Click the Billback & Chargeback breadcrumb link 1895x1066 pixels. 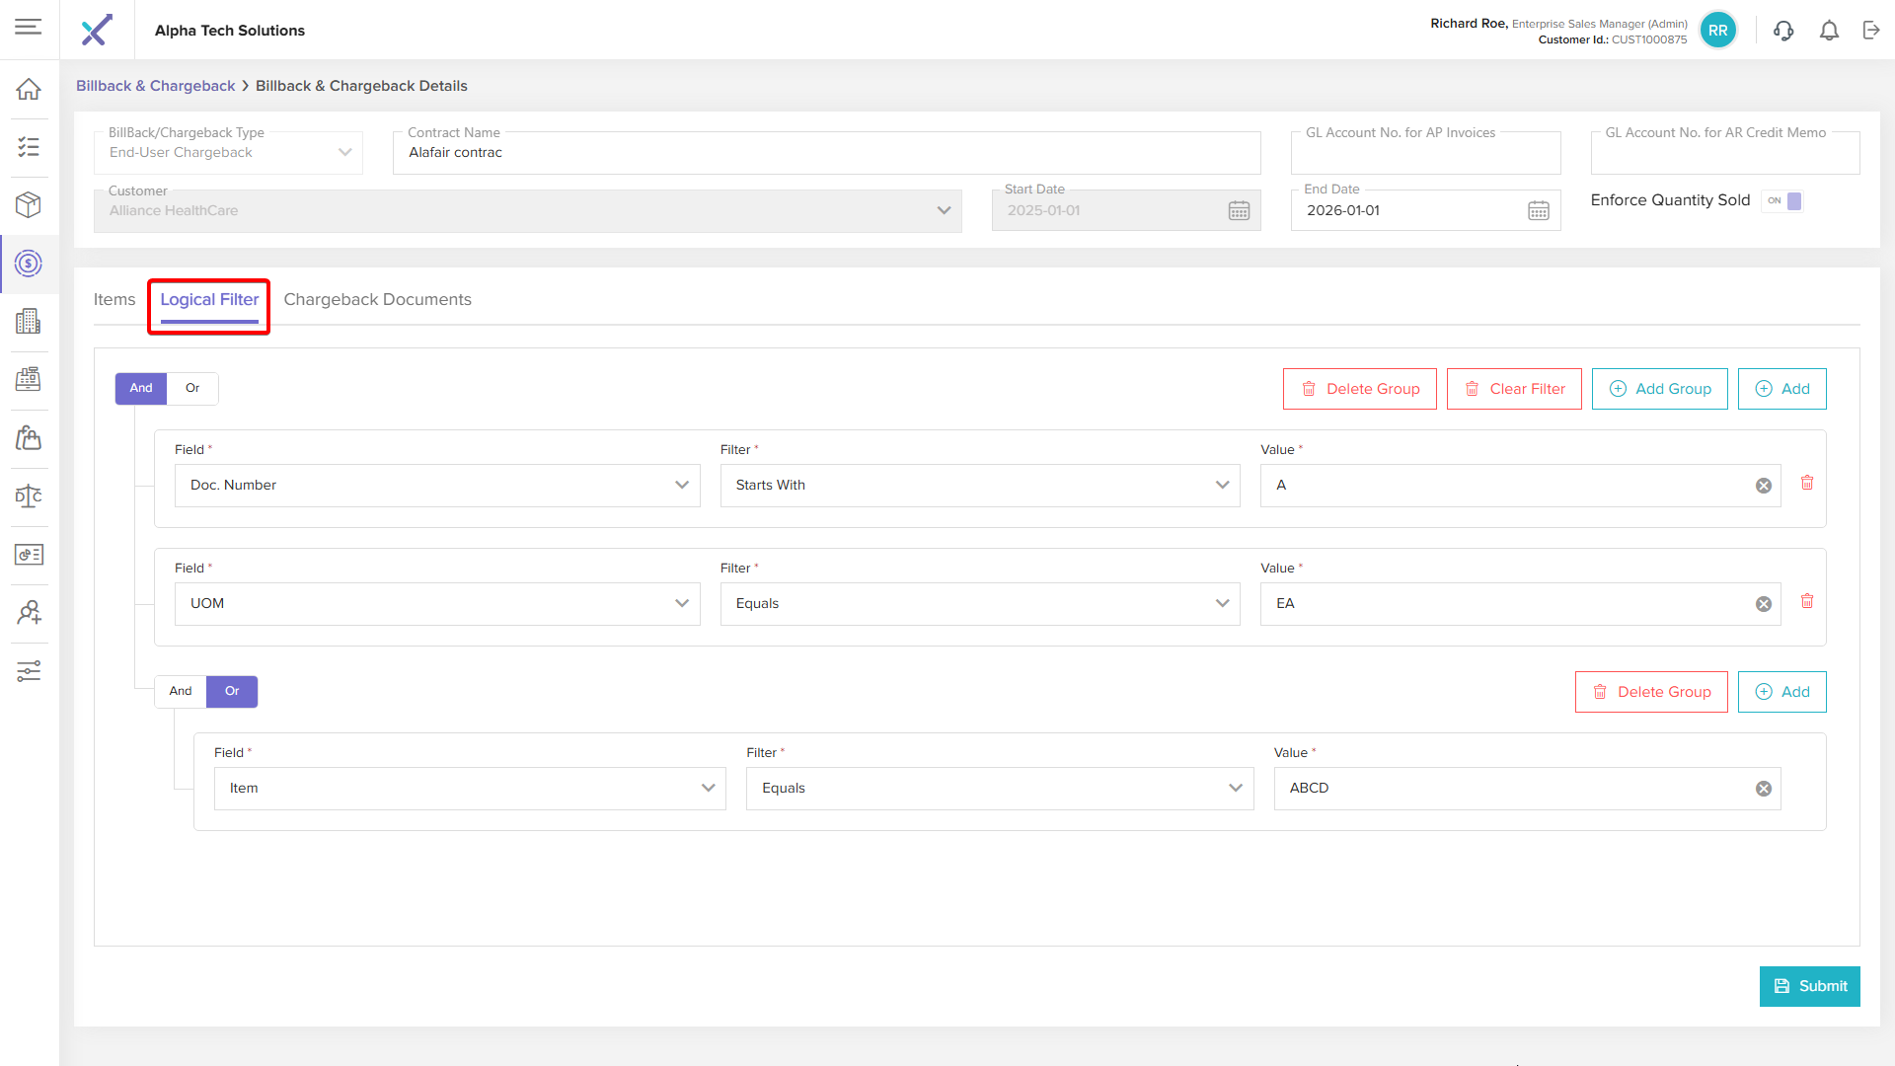tap(155, 86)
